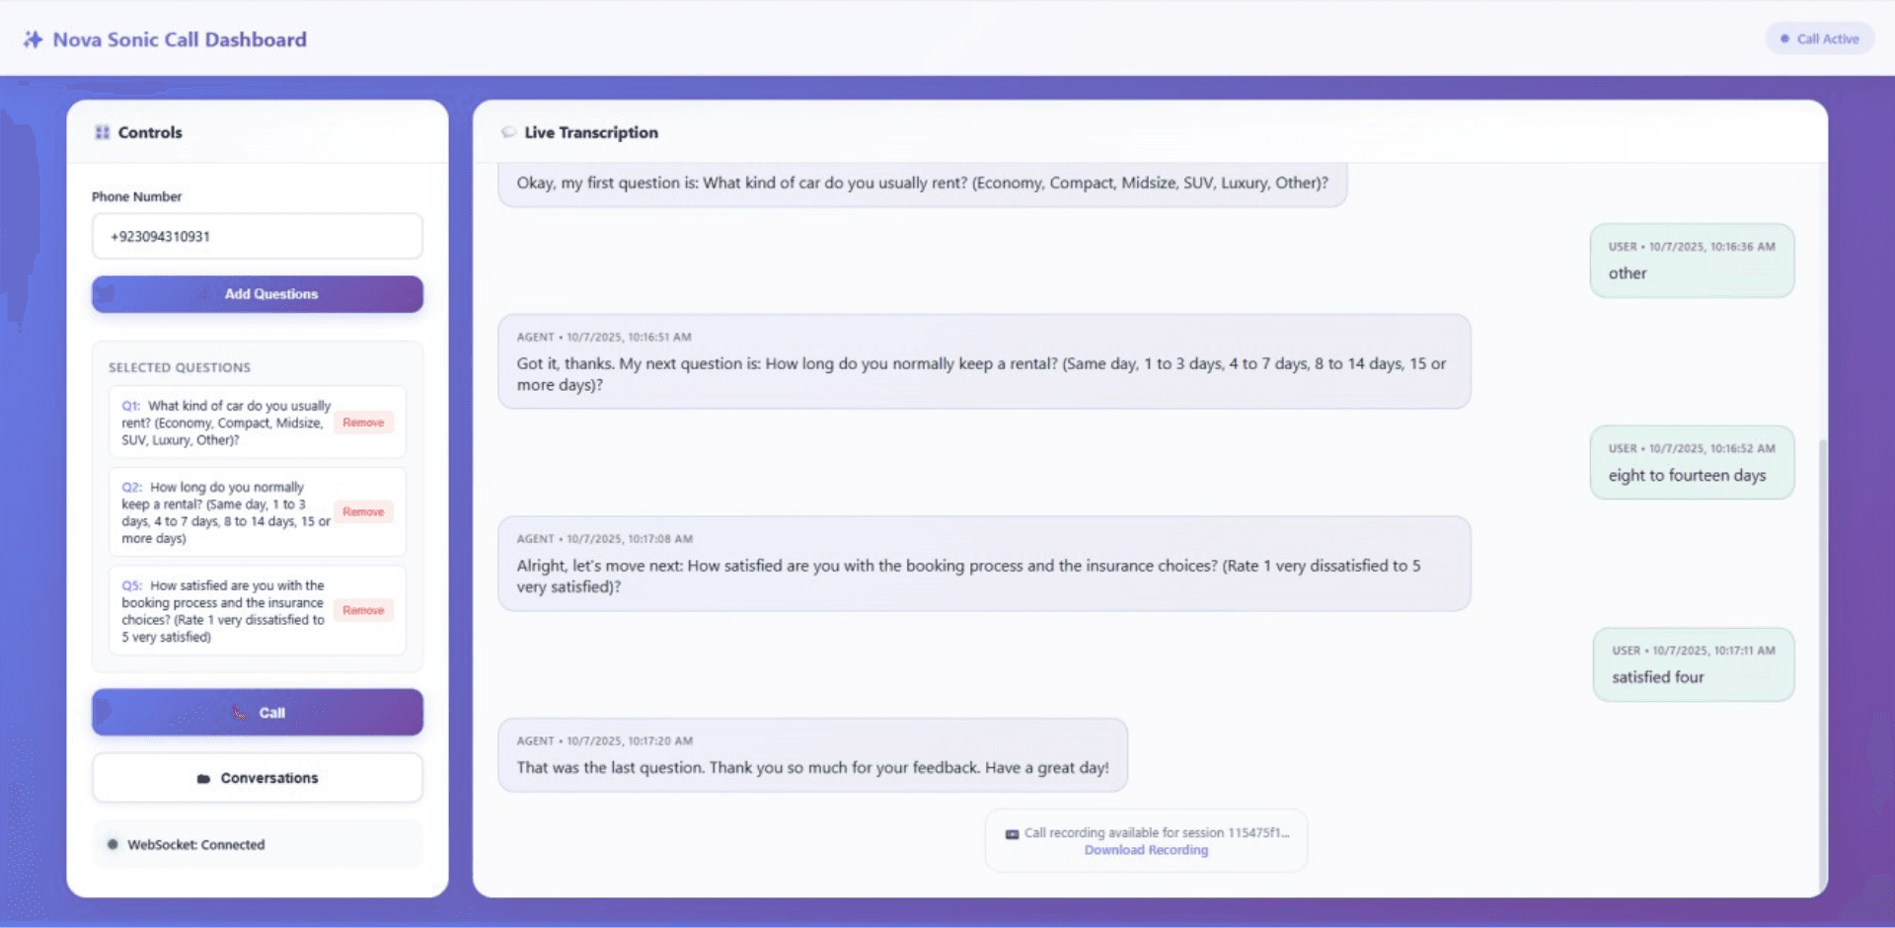This screenshot has height=928, width=1895.
Task: Click the Add Questions button
Action: 257,293
